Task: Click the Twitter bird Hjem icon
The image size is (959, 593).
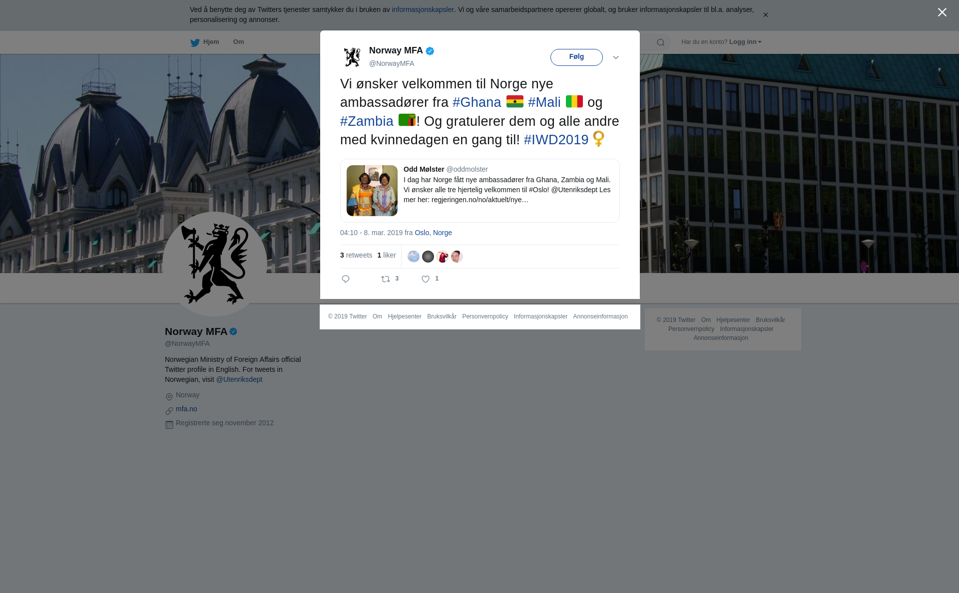Action: click(x=195, y=42)
